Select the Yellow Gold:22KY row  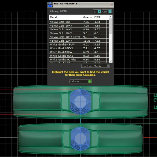pos(78,41)
